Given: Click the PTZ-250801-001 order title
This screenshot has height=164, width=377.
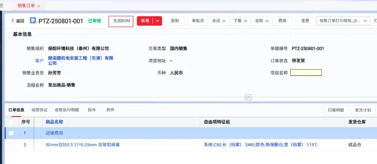Looking at the screenshot, I should coord(61,21).
